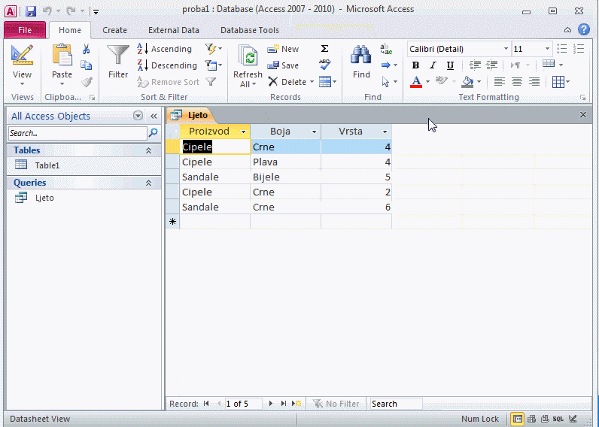This screenshot has height=427, width=599.
Task: Run the Spelling check icon
Action: coord(325,65)
